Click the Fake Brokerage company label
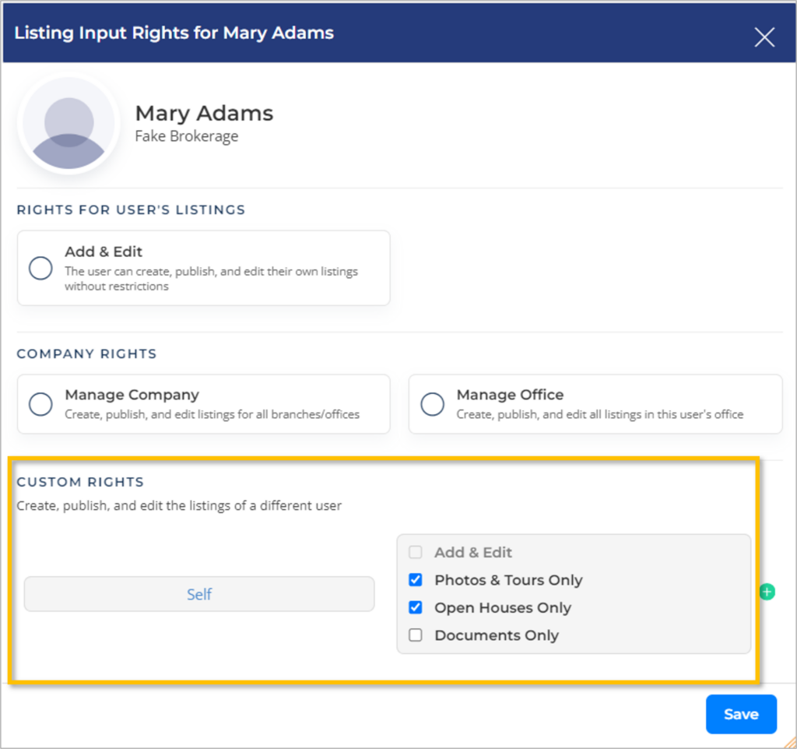Image resolution: width=797 pixels, height=749 pixels. (187, 136)
